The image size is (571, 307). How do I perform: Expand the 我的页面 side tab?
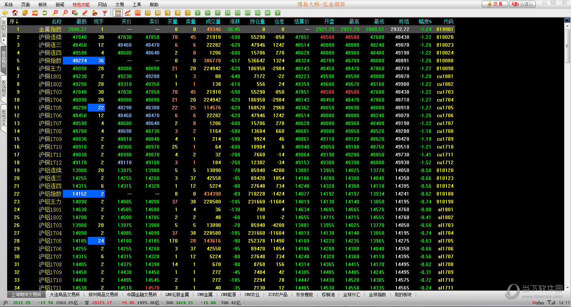4,31
